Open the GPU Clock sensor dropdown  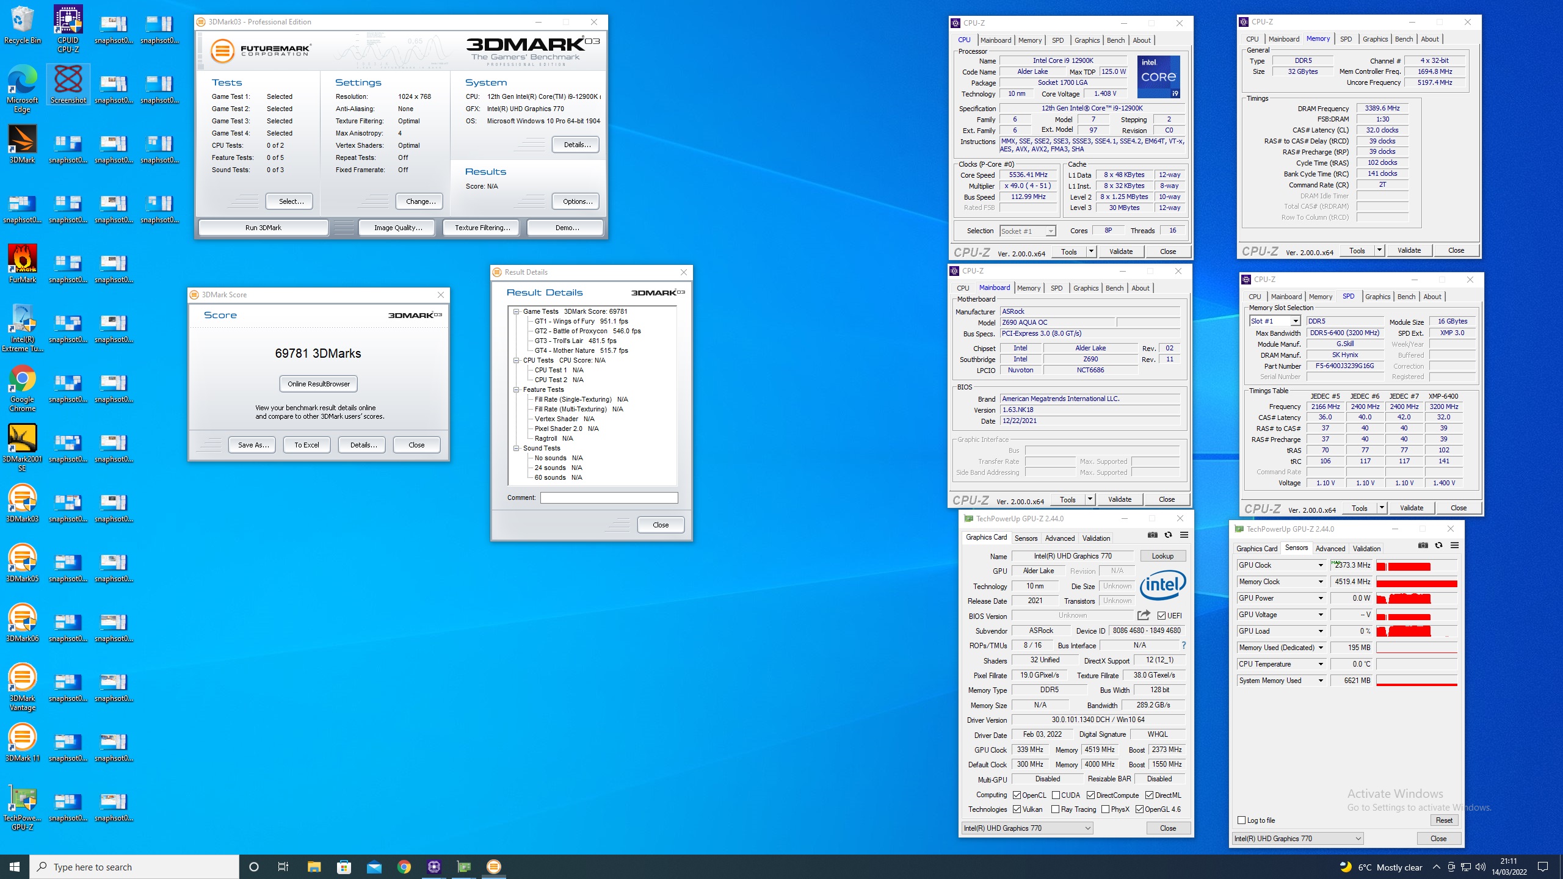(1321, 565)
